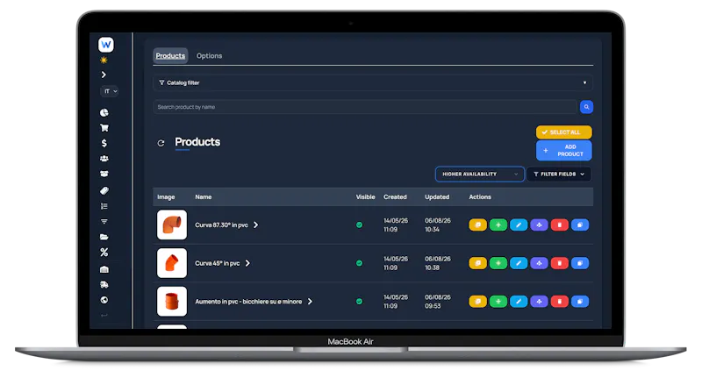Expand chevron beside Curva 45° in pvc
The height and width of the screenshot is (378, 702).
(x=247, y=263)
